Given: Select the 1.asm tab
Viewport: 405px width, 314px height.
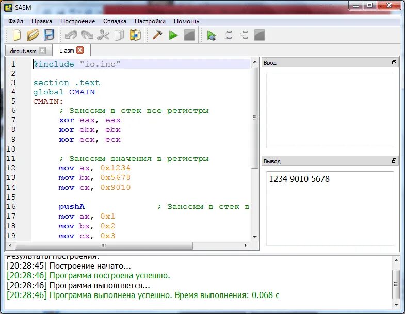Looking at the screenshot, I should (67, 51).
